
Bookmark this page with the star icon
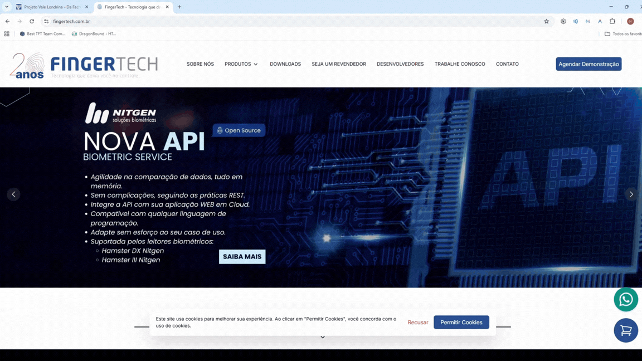(x=546, y=21)
